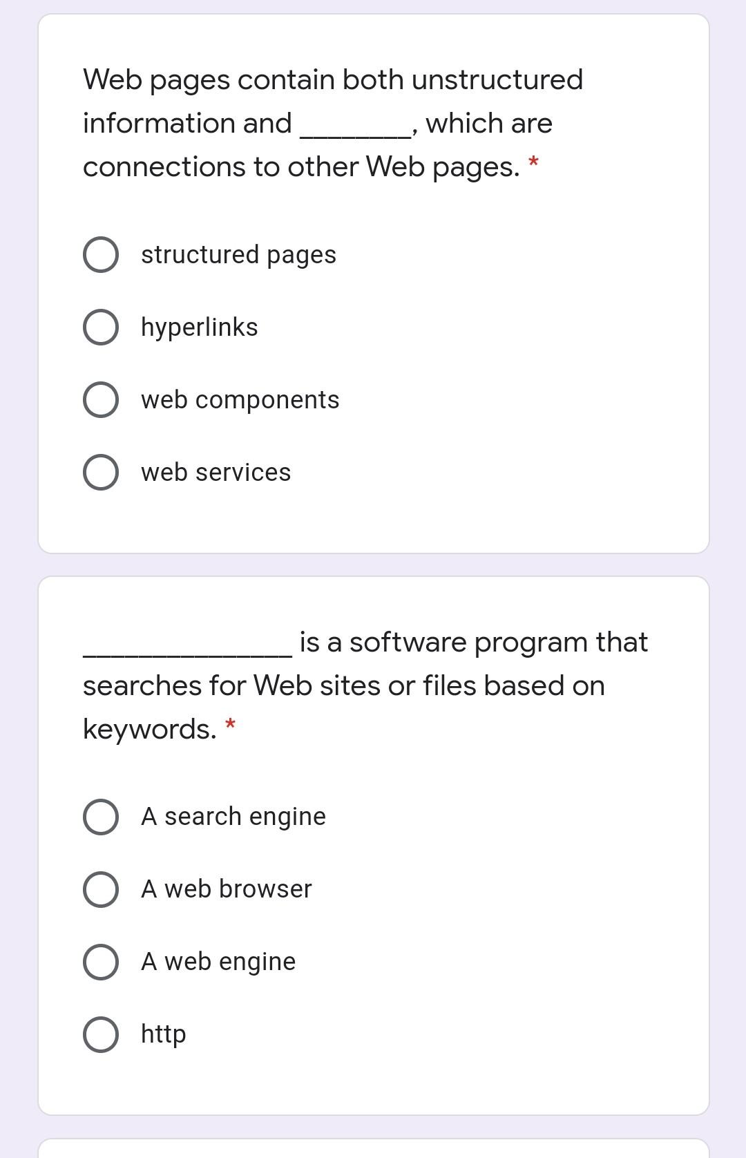Viewport: 746px width, 1158px height.
Task: Click the "web components" option label
Action: point(240,399)
